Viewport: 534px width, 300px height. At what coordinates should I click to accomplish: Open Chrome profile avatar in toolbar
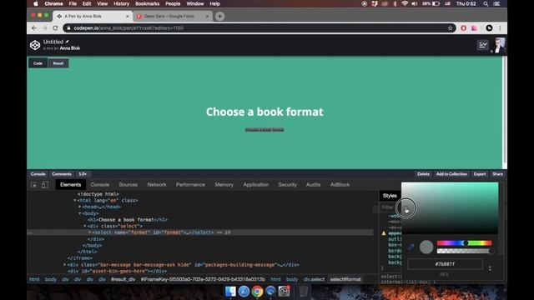point(489,28)
